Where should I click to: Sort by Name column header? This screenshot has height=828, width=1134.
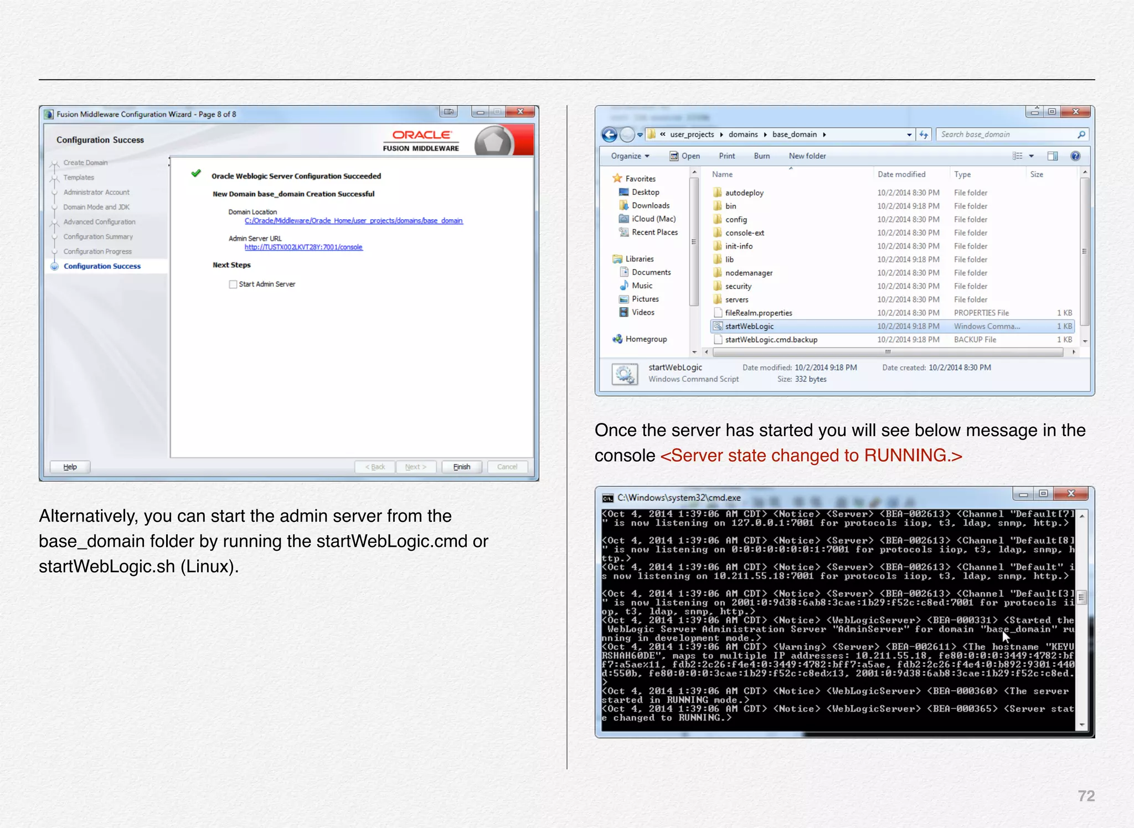tap(723, 174)
